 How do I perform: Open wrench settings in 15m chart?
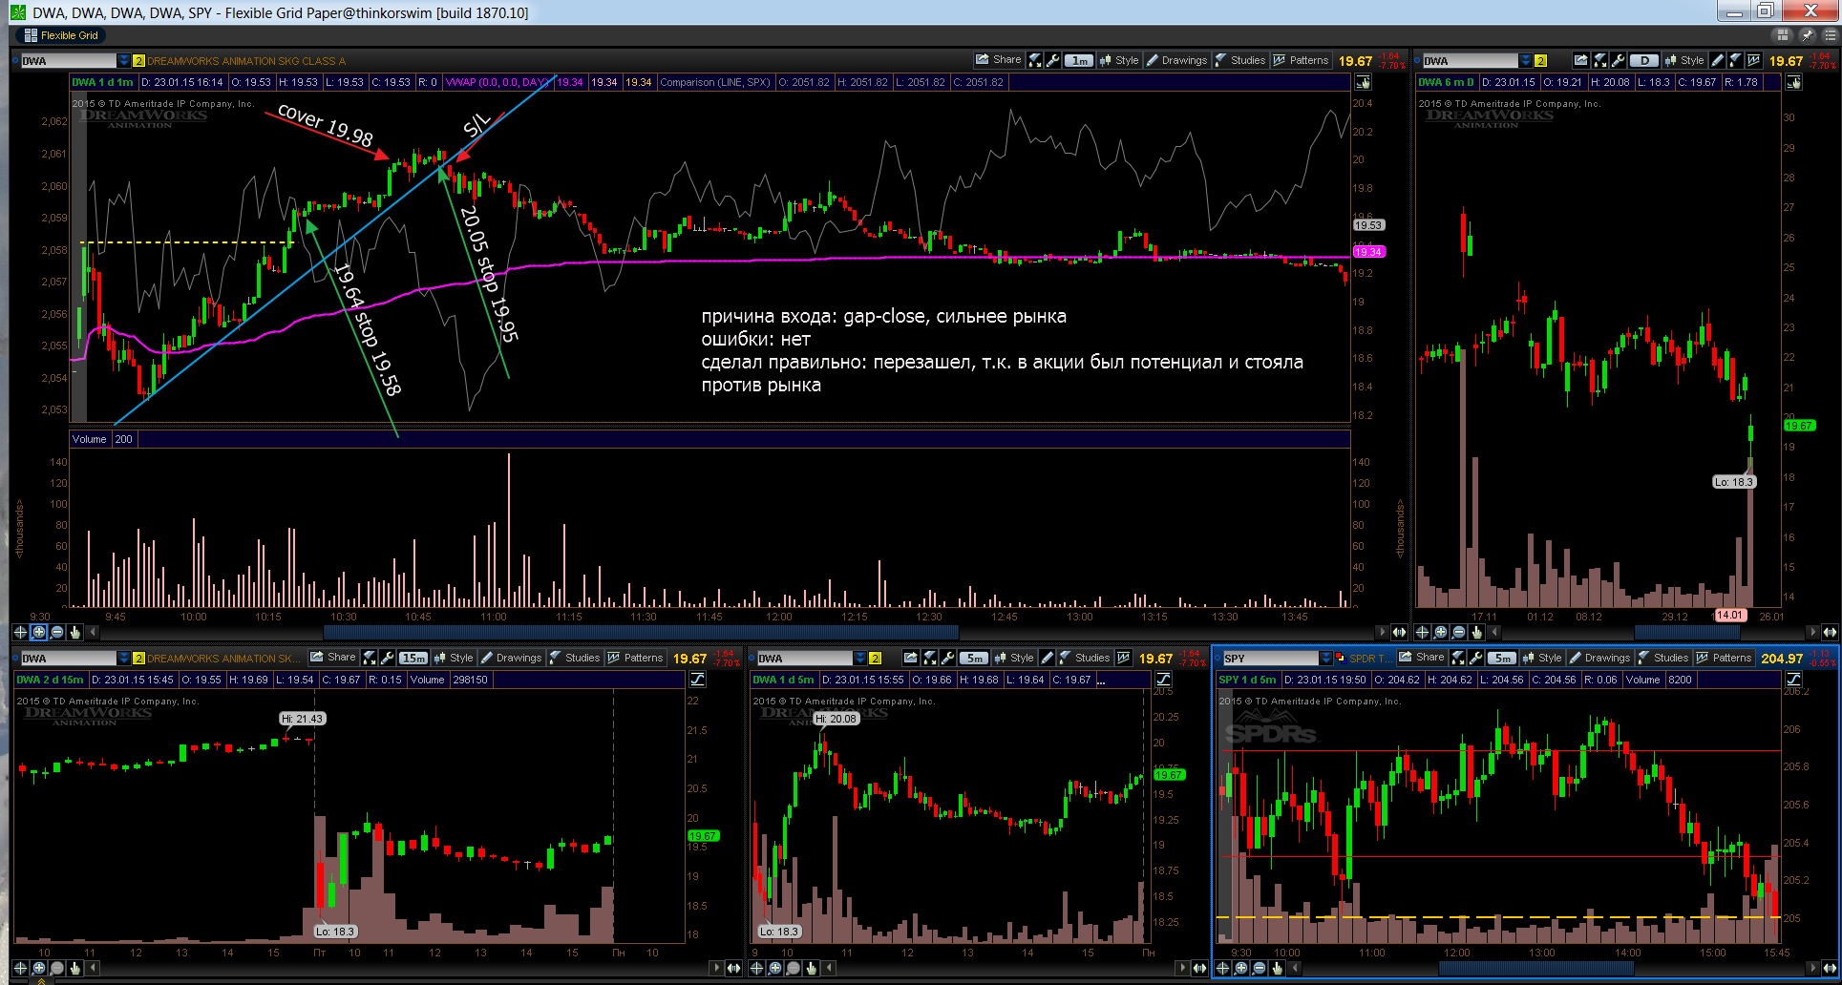[387, 658]
